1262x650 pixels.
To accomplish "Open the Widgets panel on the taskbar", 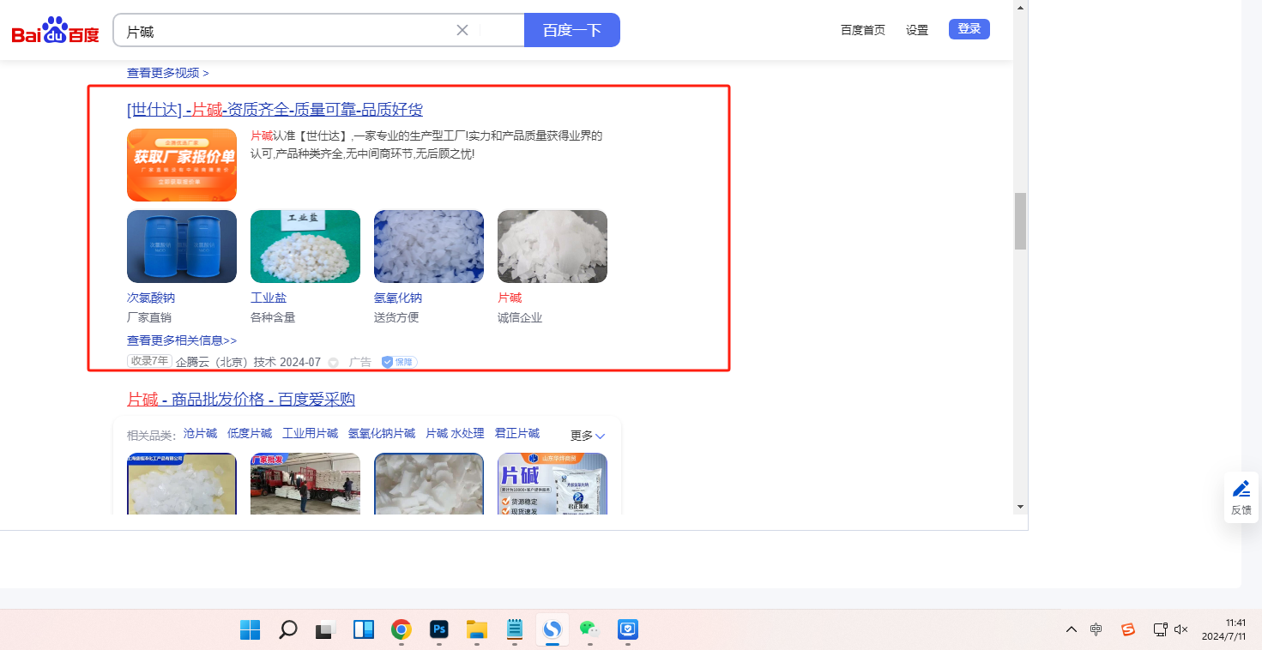I will click(x=364, y=629).
